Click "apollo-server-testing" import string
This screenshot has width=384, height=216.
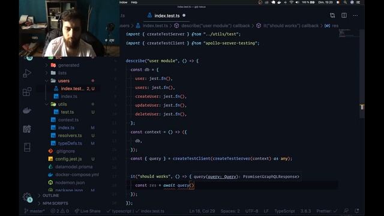click(231, 43)
